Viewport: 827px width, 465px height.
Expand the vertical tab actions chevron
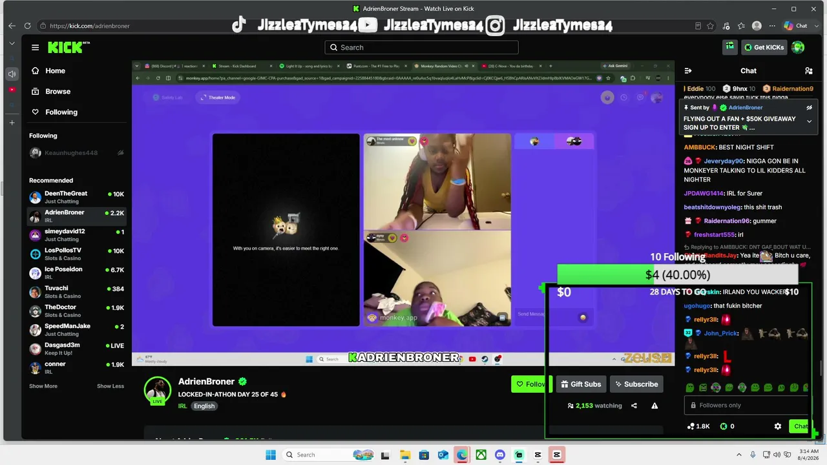click(x=12, y=43)
